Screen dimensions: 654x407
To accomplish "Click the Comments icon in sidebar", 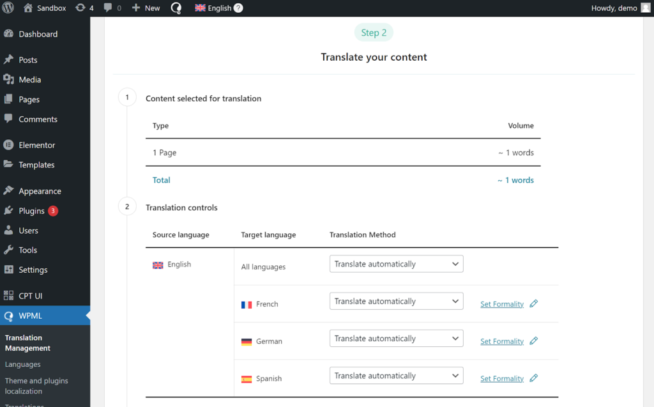I will click(8, 119).
